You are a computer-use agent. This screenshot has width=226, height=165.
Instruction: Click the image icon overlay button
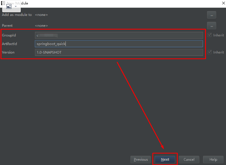click(9, 7)
